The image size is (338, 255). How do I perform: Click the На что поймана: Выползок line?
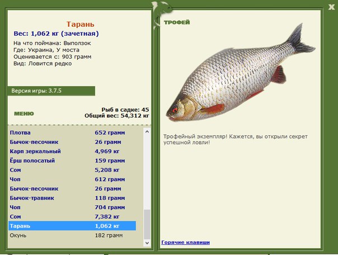[52, 43]
